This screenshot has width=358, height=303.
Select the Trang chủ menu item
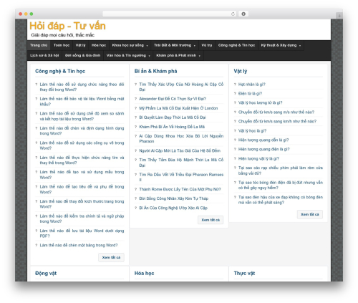coord(39,45)
